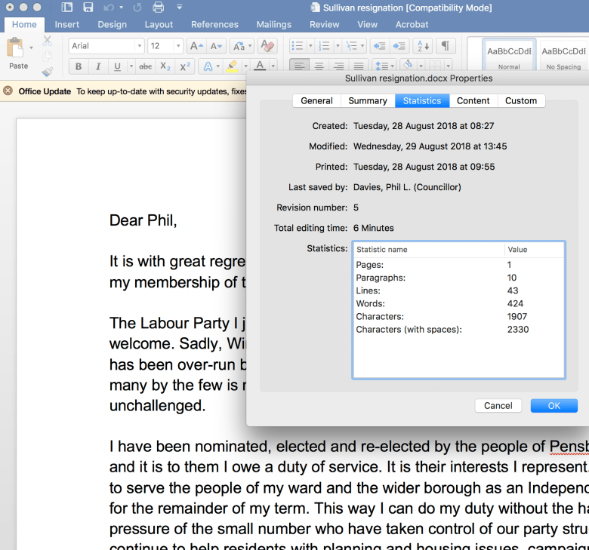Increase font size with large A icon
This screenshot has height=550, width=589.
click(x=196, y=46)
